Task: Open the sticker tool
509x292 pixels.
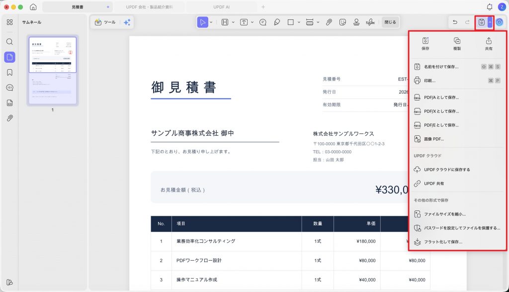Action: [x=342, y=22]
